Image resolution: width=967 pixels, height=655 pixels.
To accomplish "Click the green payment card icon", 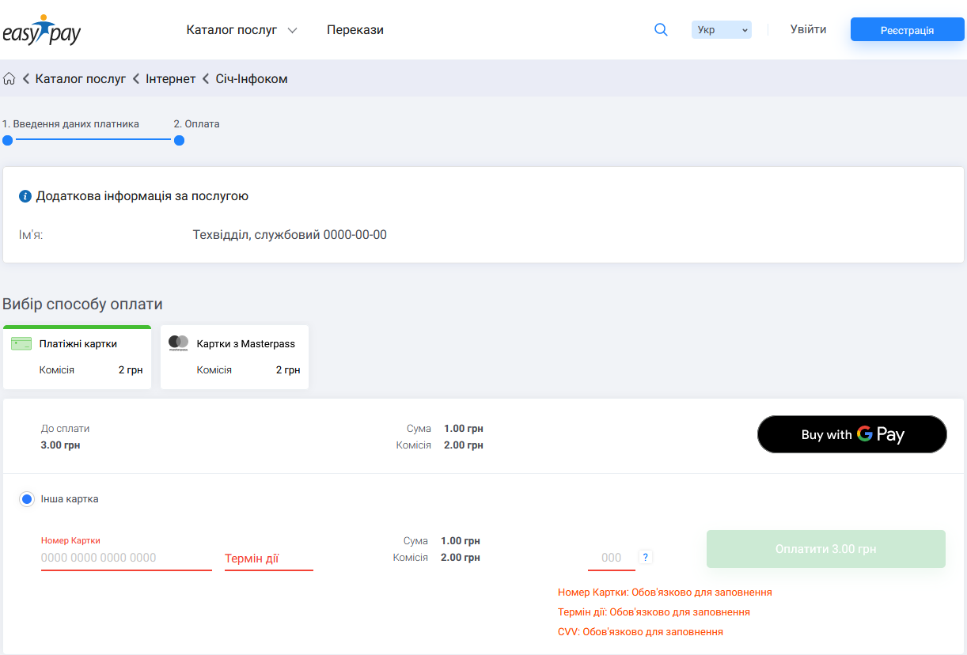I will (21, 344).
